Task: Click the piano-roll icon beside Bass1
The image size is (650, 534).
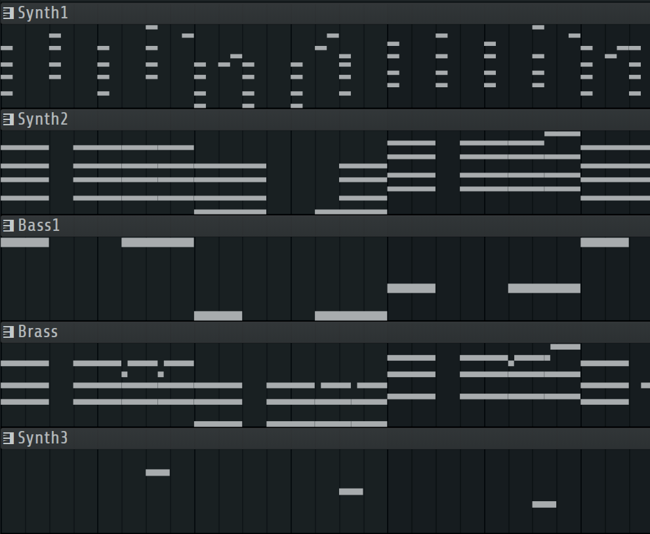Action: tap(9, 226)
